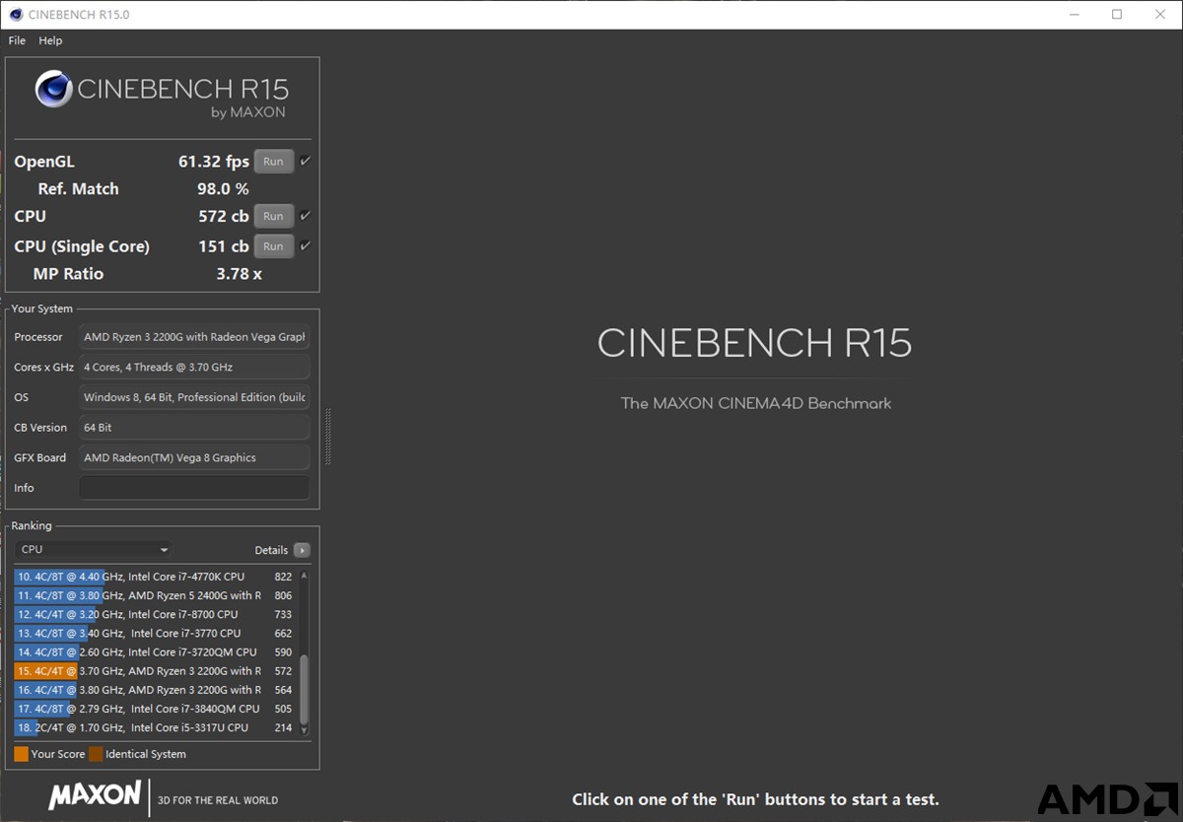The height and width of the screenshot is (822, 1183).
Task: Click the Cores x GHz field
Action: tap(194, 367)
